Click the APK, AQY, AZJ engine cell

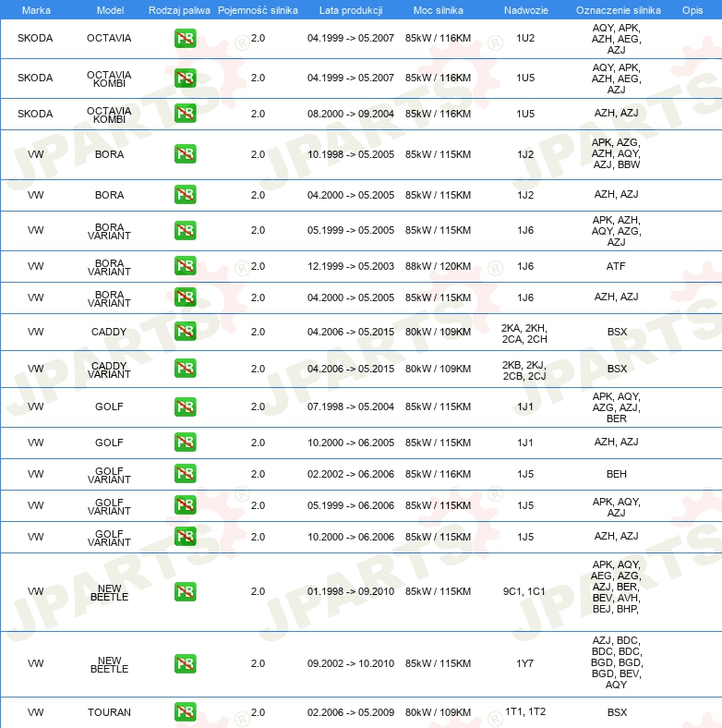pyautogui.click(x=616, y=507)
